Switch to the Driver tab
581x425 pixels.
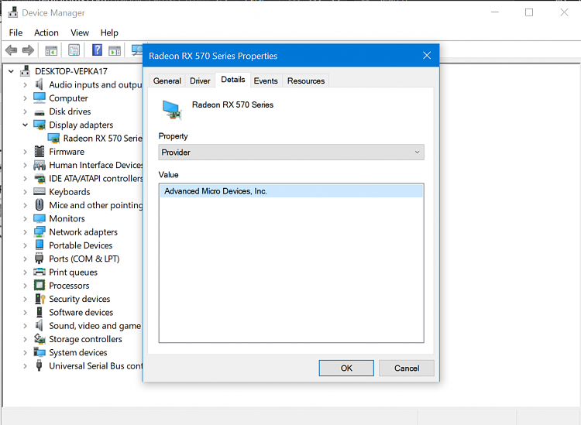pyautogui.click(x=200, y=81)
